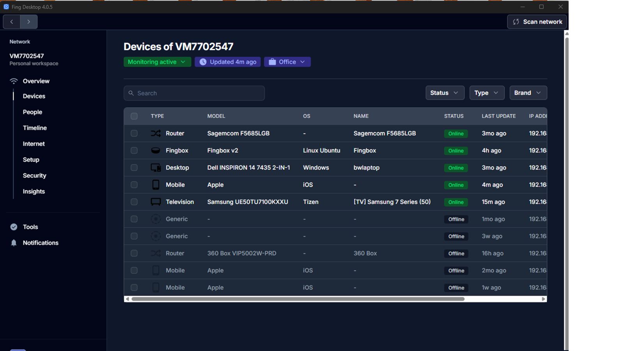
Task: Check the Fingbox v2 row
Action: pyautogui.click(x=134, y=151)
